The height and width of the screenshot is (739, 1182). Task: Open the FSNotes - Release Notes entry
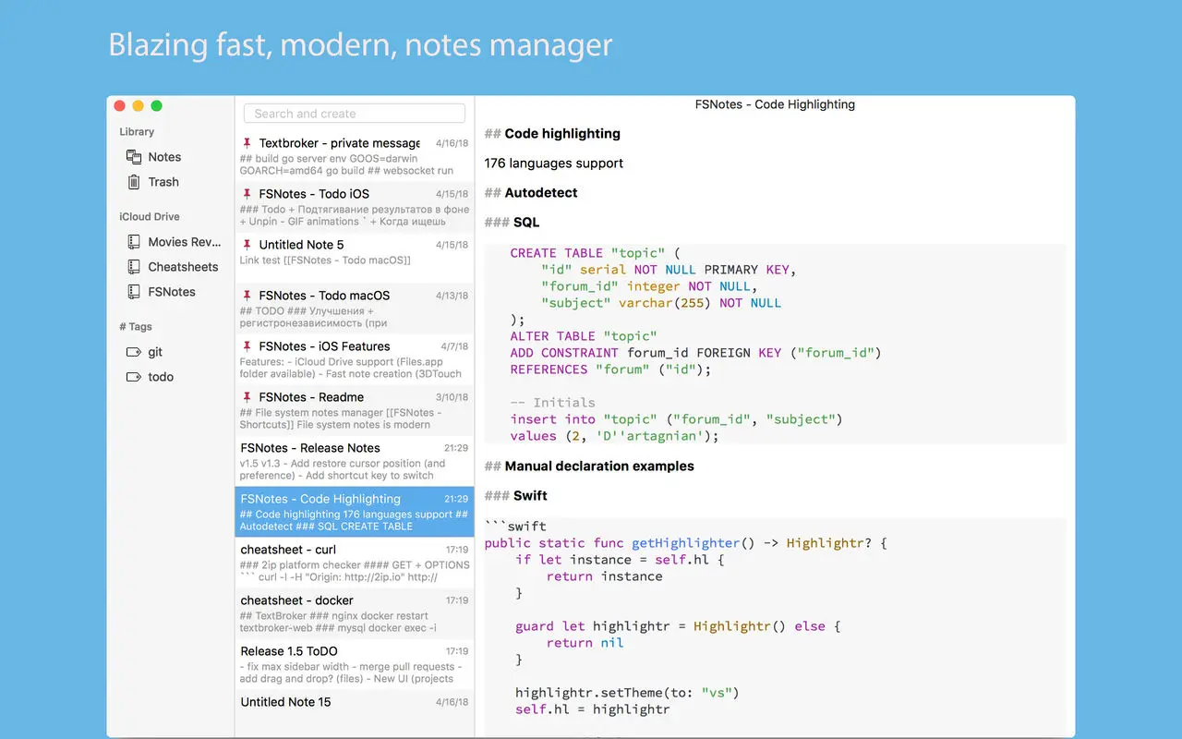tap(354, 461)
